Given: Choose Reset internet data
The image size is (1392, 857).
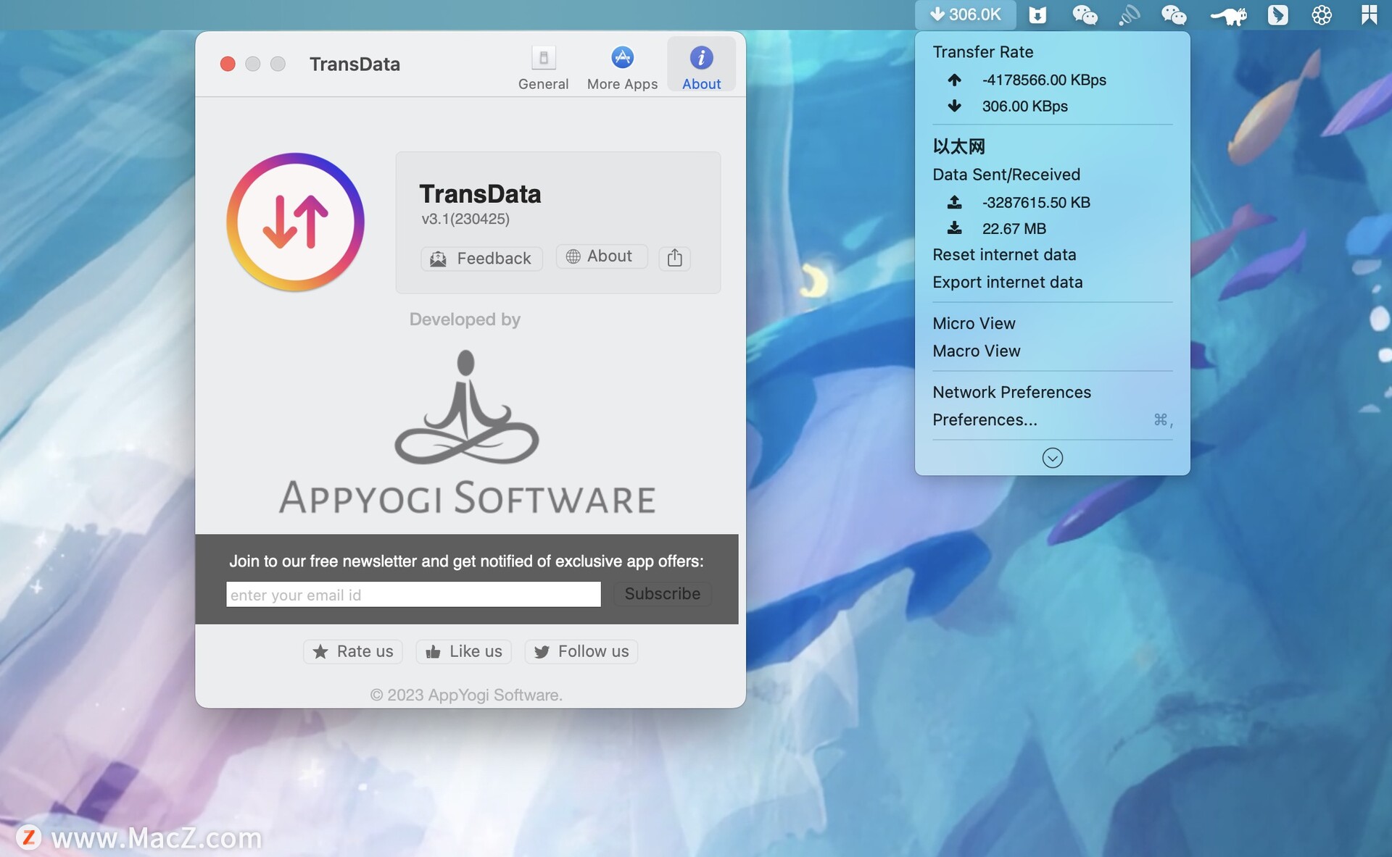Looking at the screenshot, I should point(1004,255).
